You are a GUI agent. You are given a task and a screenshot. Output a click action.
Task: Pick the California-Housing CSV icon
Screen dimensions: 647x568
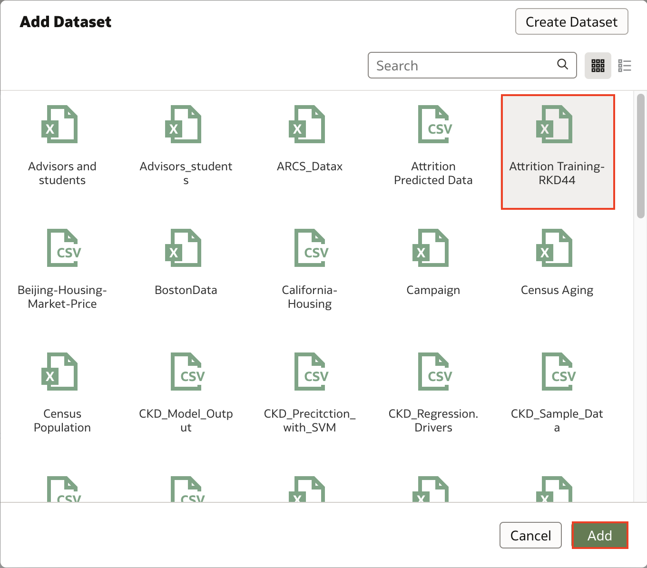311,248
